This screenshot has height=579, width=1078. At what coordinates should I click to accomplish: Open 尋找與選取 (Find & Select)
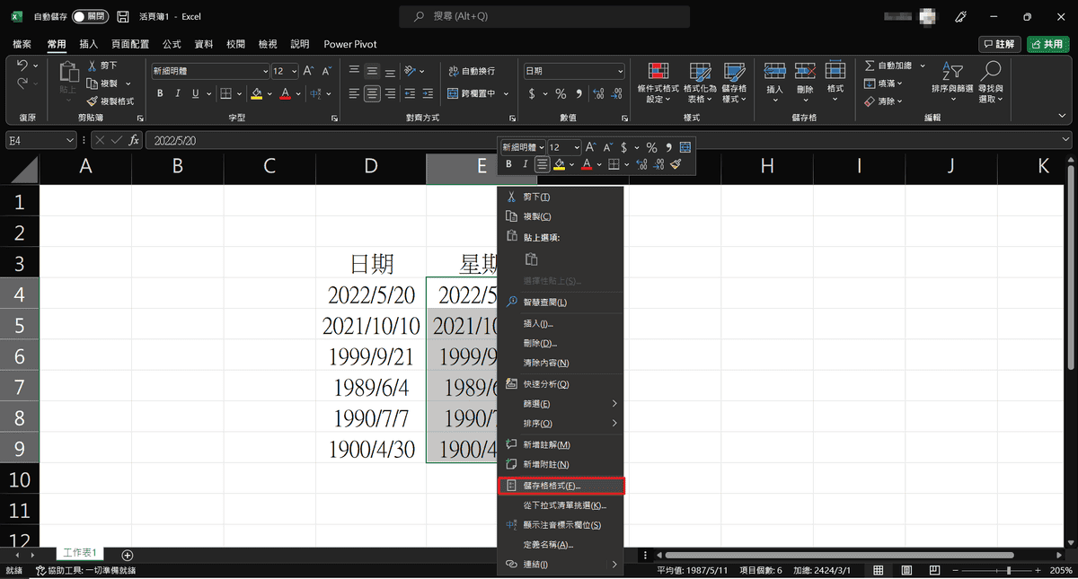pos(992,83)
